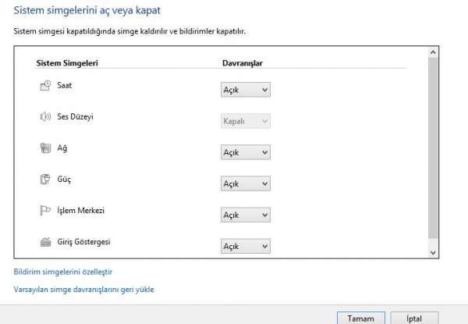Click the İşlem Merkezi flag icon
Image resolution: width=468 pixels, height=324 pixels.
click(x=45, y=211)
